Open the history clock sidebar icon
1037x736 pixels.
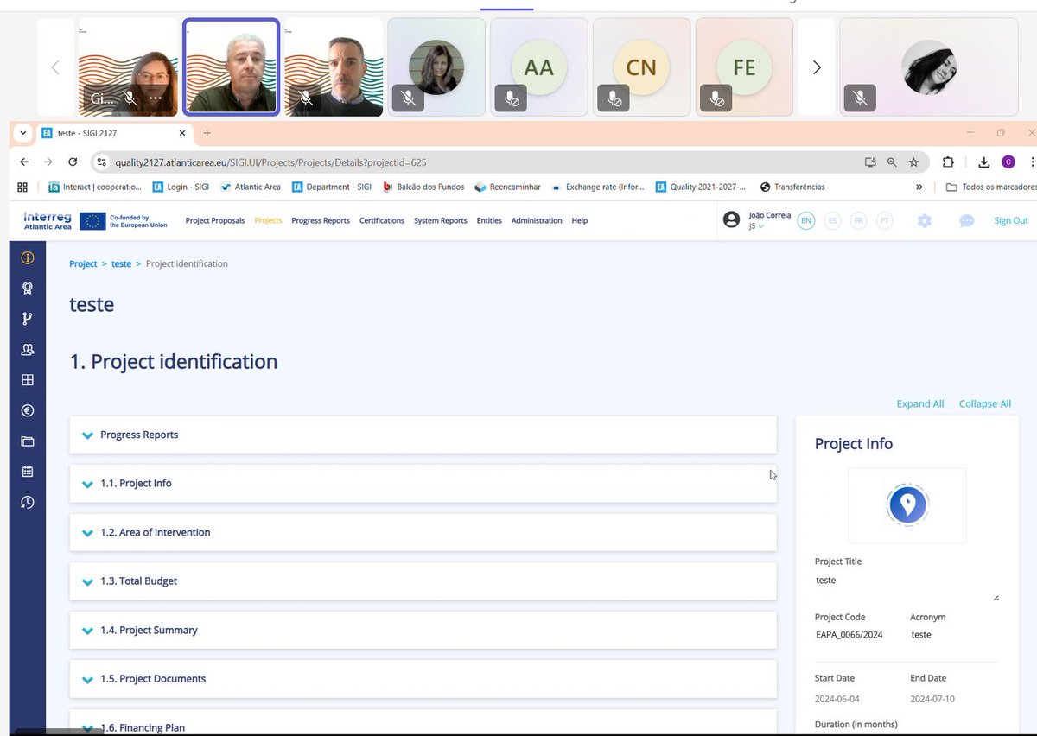[28, 503]
